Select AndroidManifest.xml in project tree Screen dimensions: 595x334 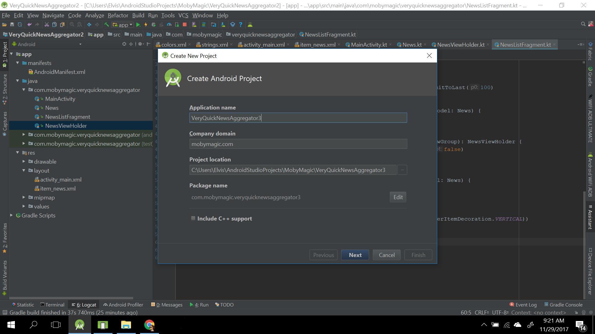tap(59, 72)
